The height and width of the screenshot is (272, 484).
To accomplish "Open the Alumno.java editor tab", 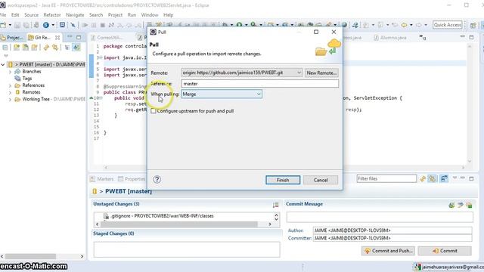I will (390, 38).
